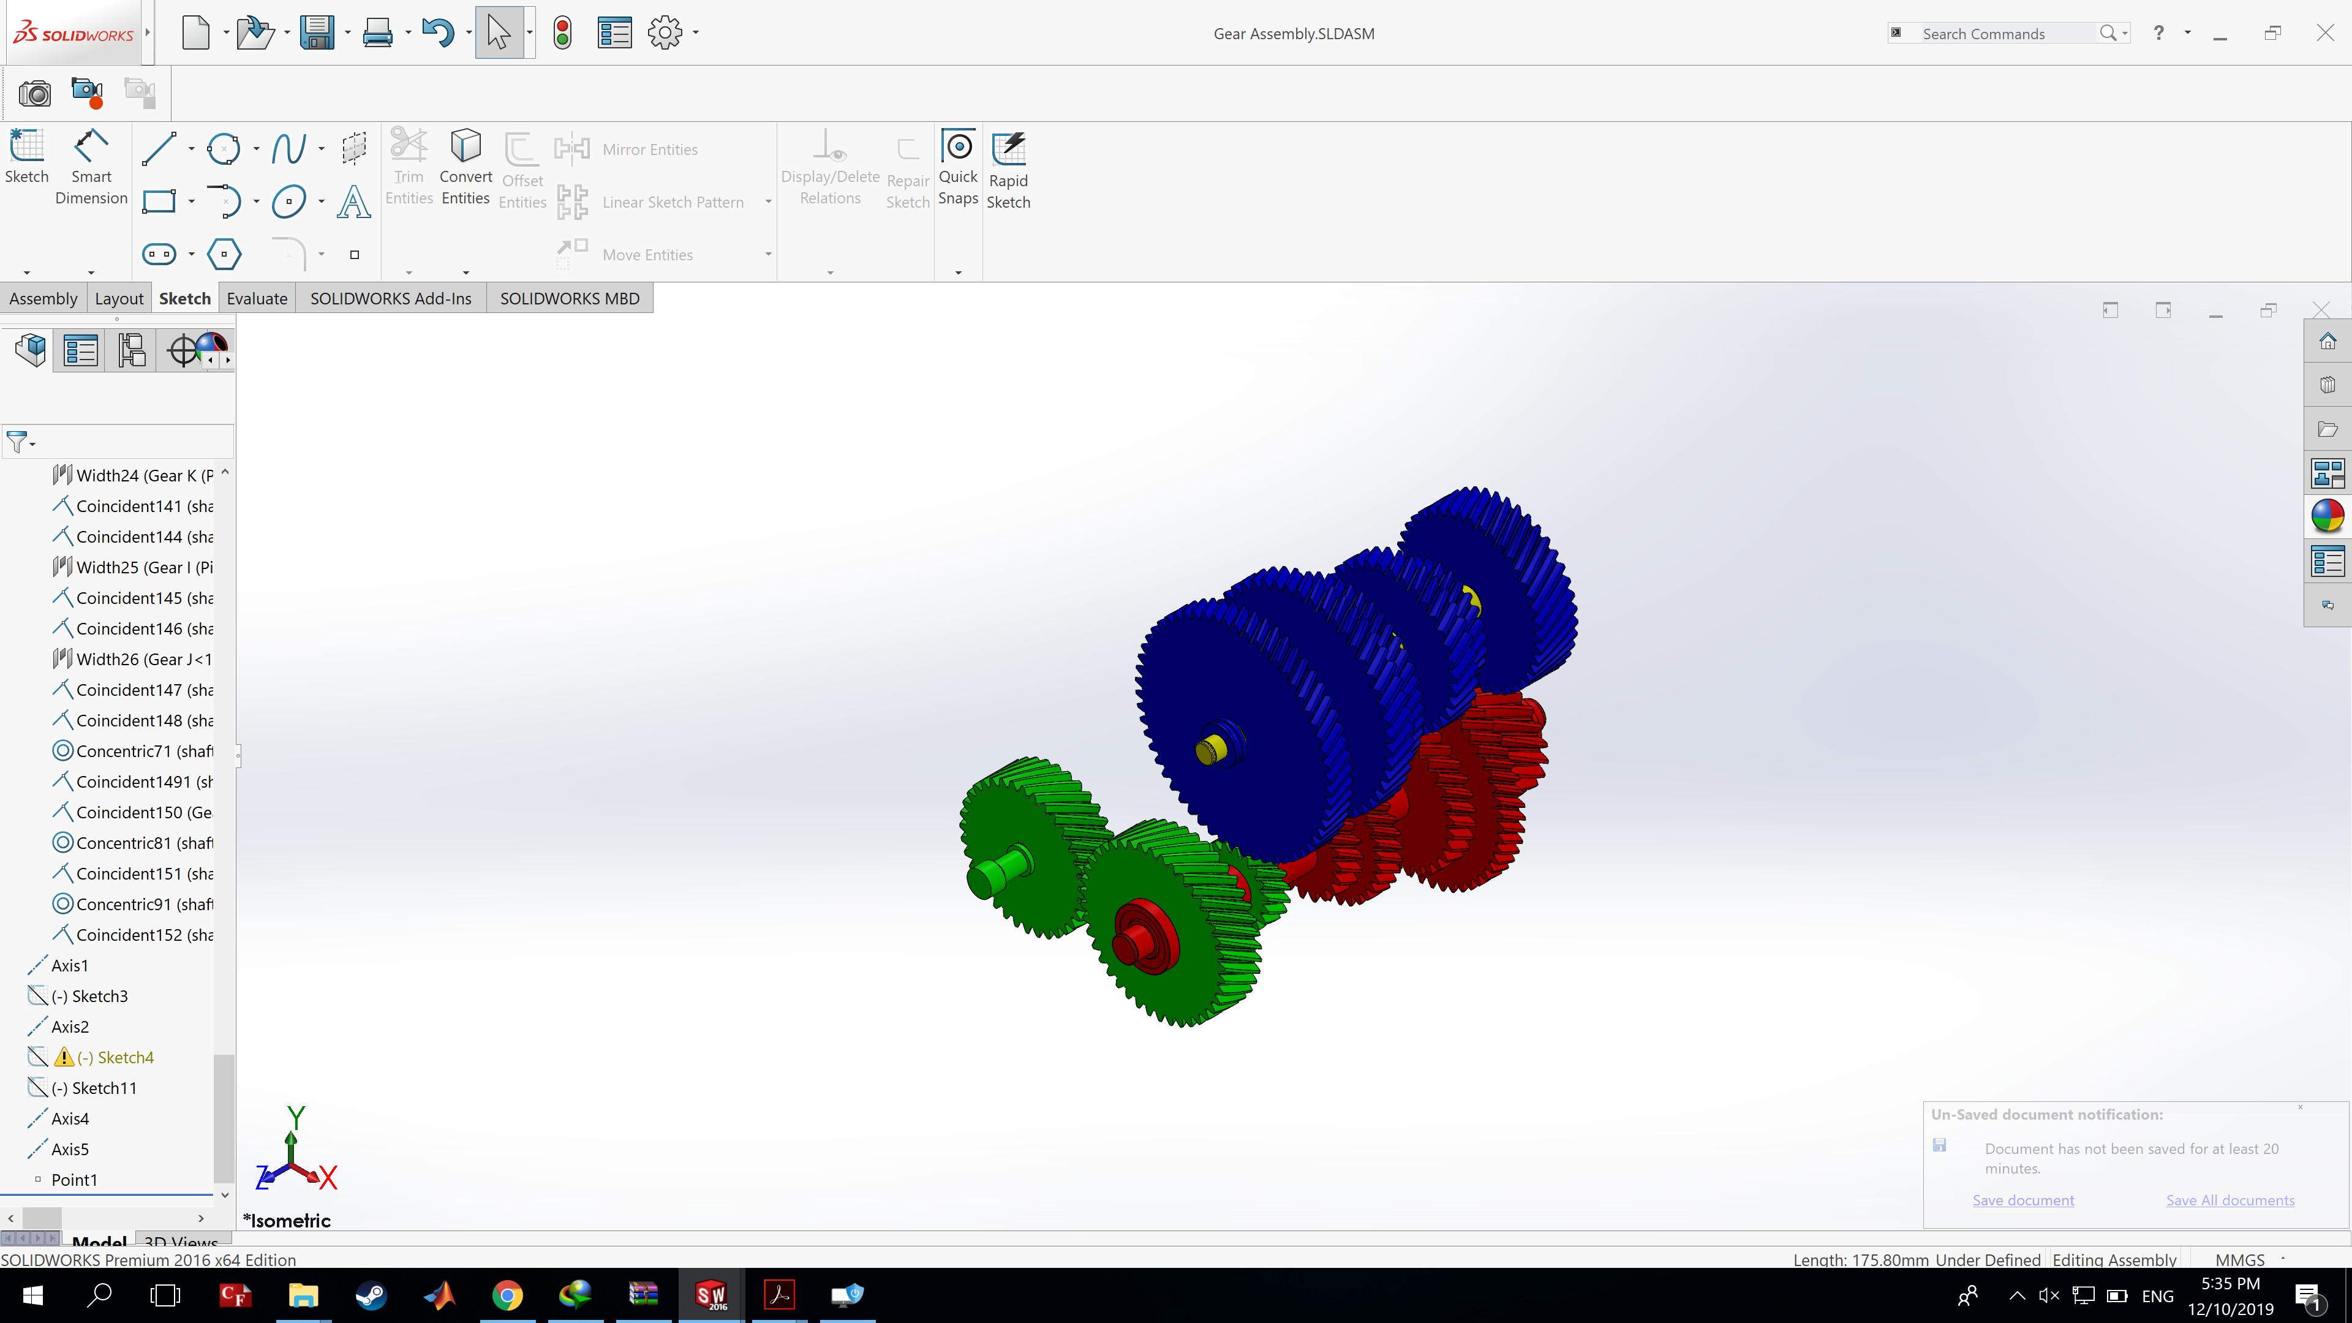Open the ConfigurationManager tab

pyautogui.click(x=132, y=350)
